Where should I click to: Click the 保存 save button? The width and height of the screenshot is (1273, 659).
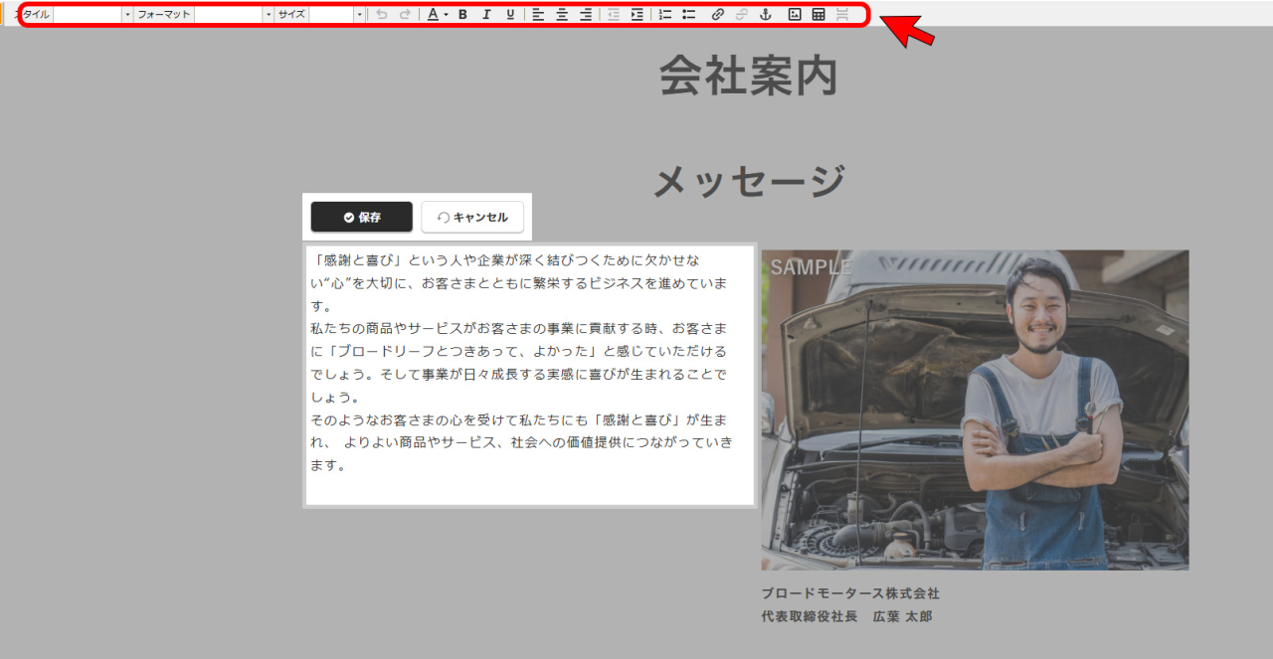(361, 218)
